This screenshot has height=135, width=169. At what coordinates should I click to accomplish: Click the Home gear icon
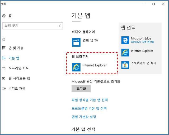tap(4, 16)
